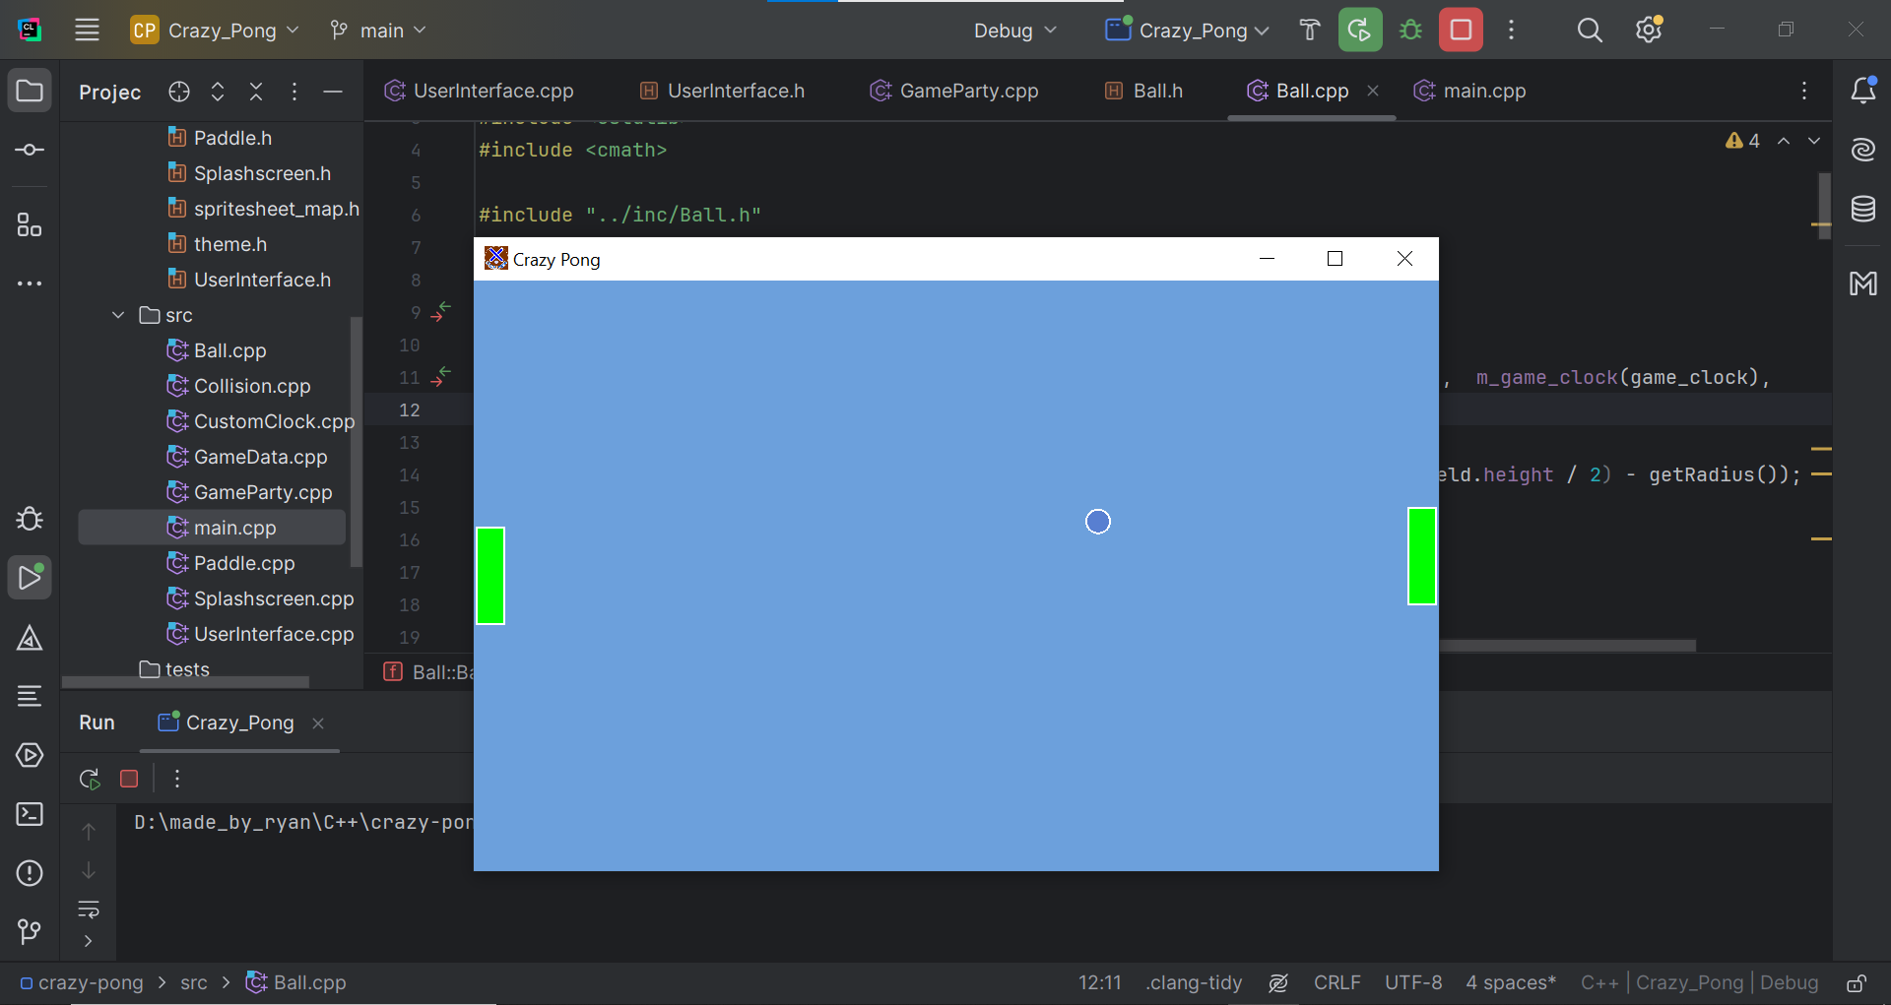Screen dimensions: 1891x1005
Task: Open the AI Assistant panel
Action: [x=1863, y=150]
